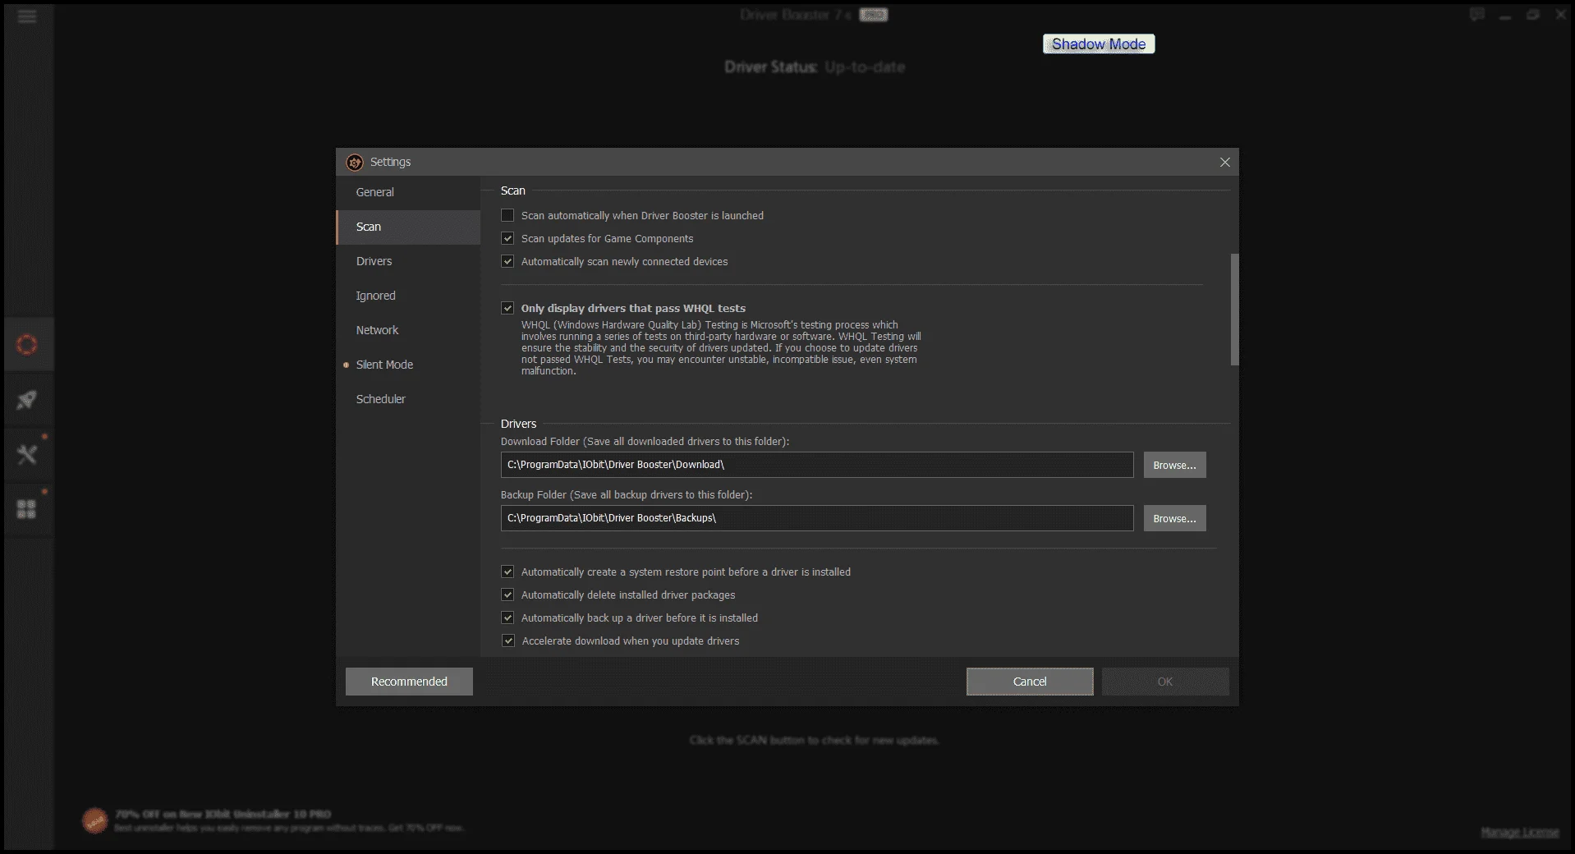Screen dimensions: 1575x854
Task: Switch to the General settings tab
Action: click(x=408, y=192)
